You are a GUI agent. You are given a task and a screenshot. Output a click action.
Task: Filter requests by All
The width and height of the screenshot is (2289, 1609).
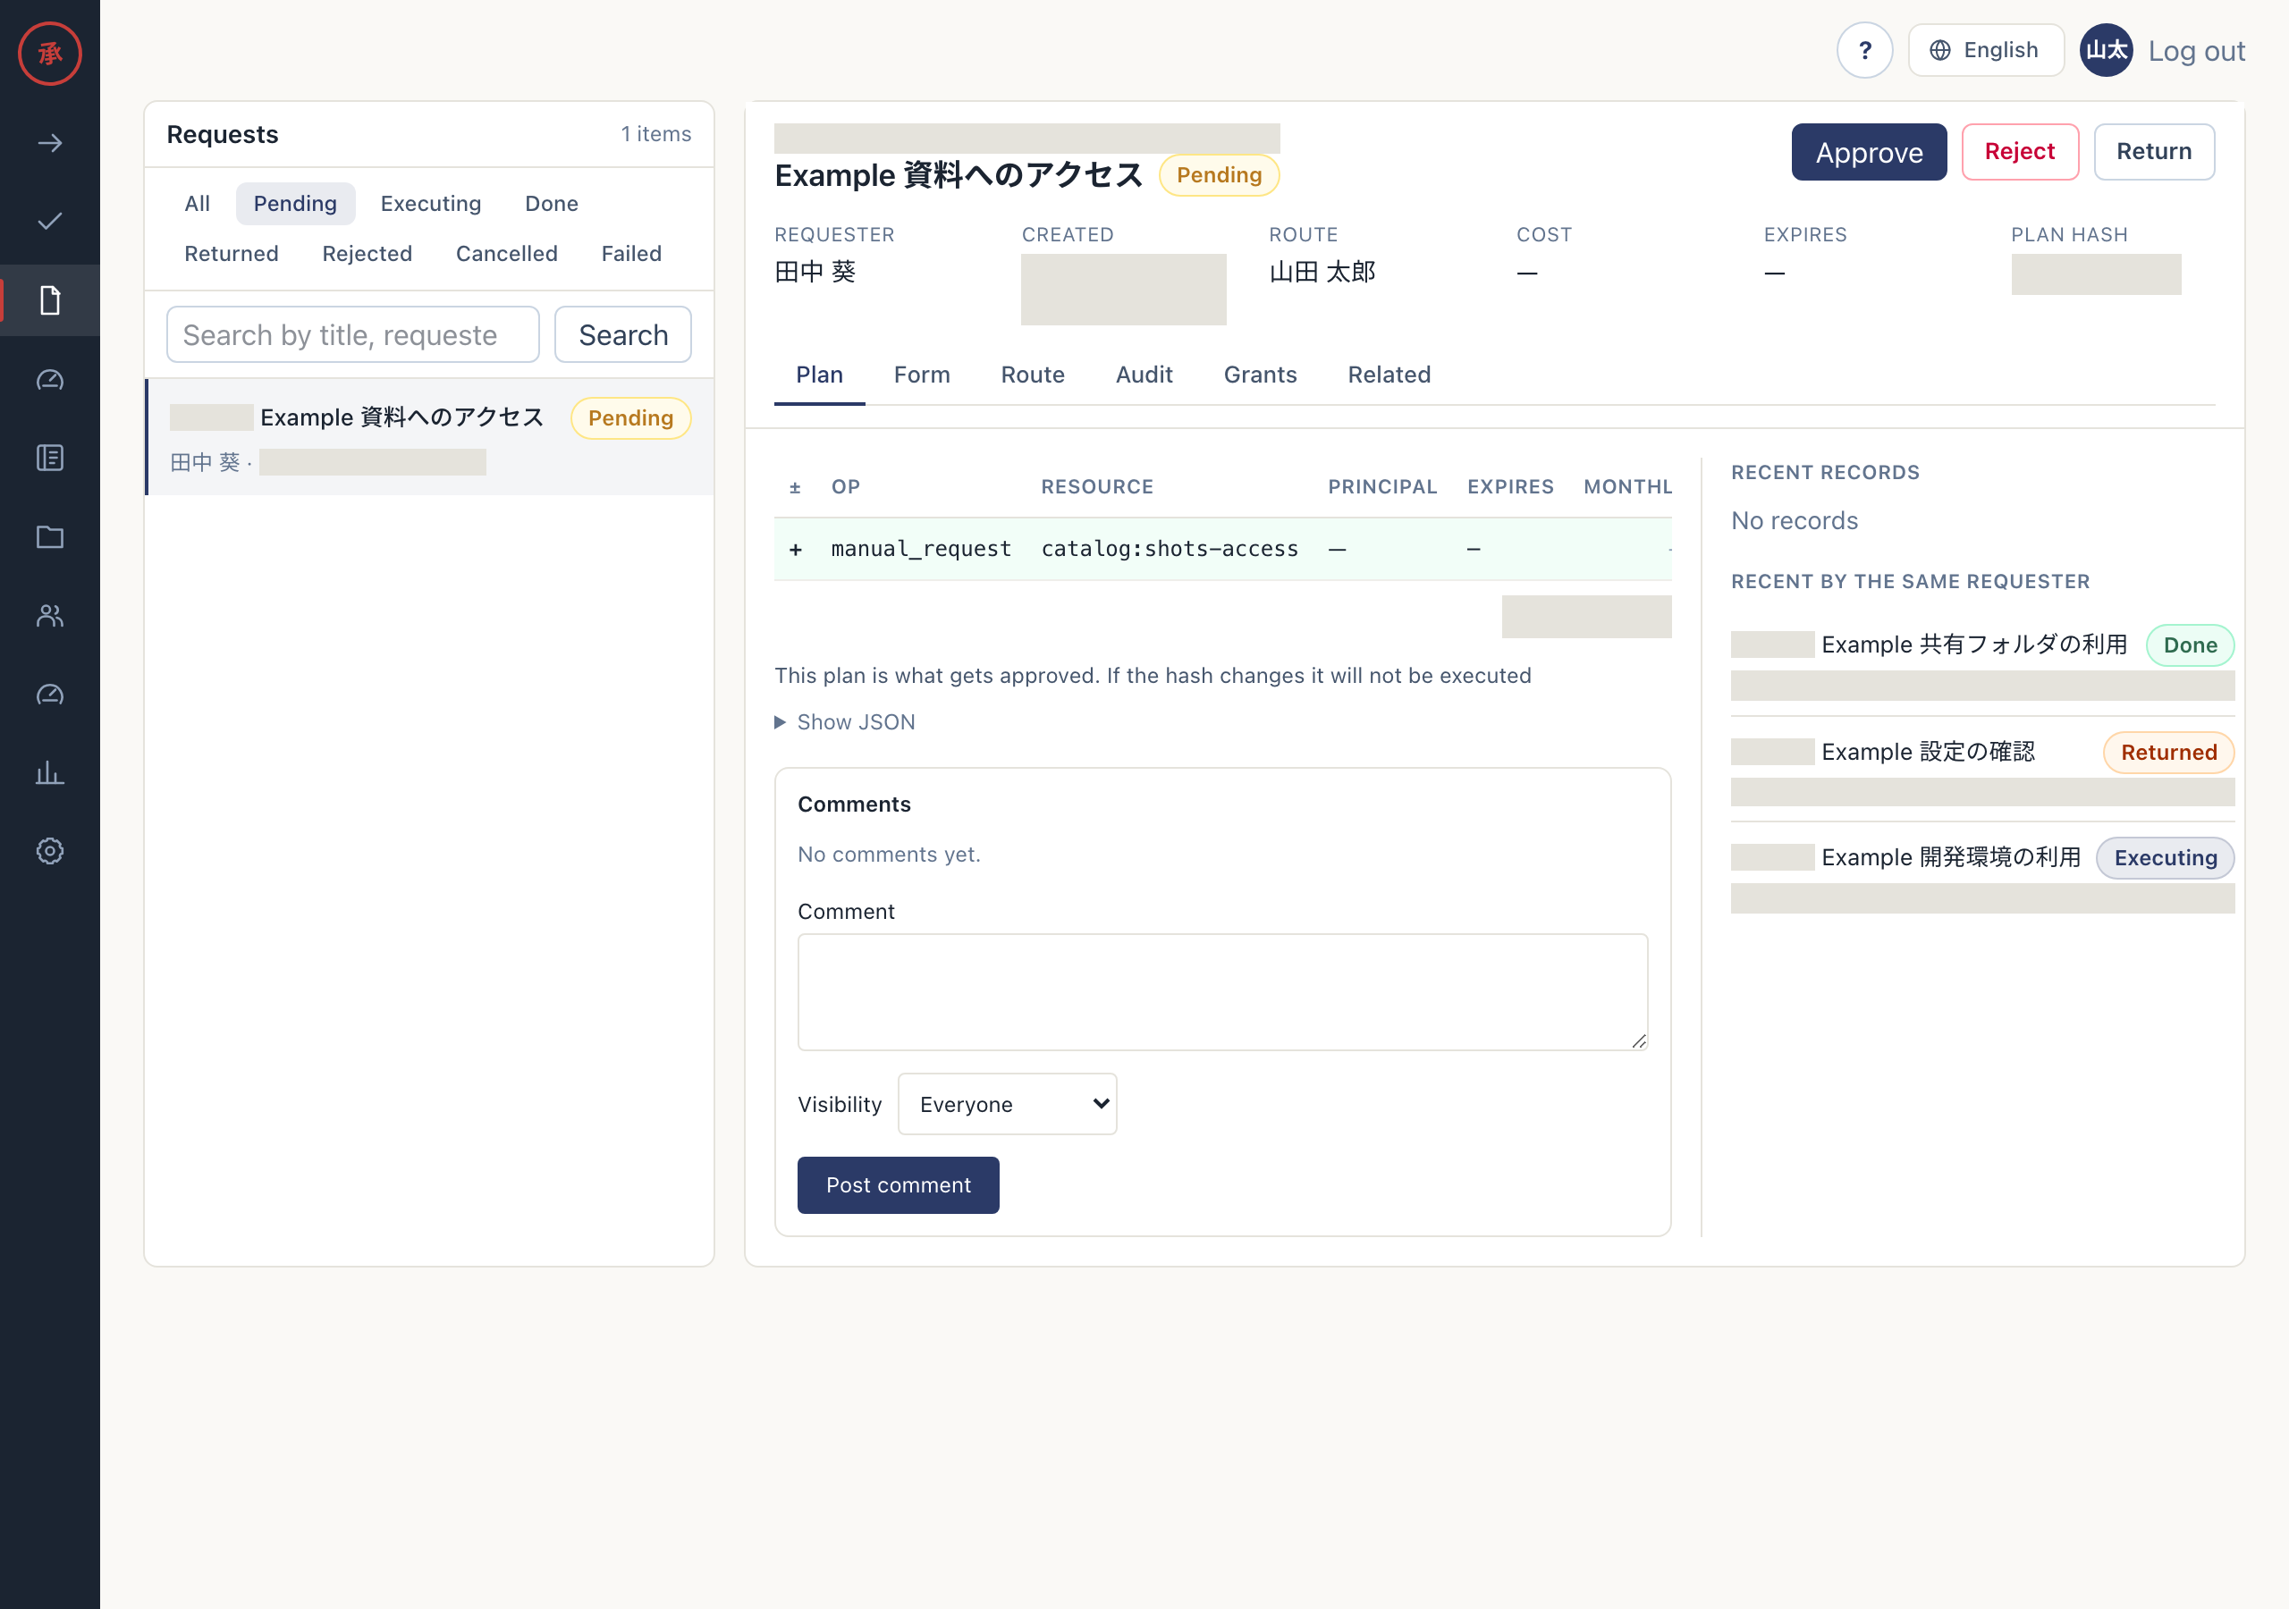198,204
